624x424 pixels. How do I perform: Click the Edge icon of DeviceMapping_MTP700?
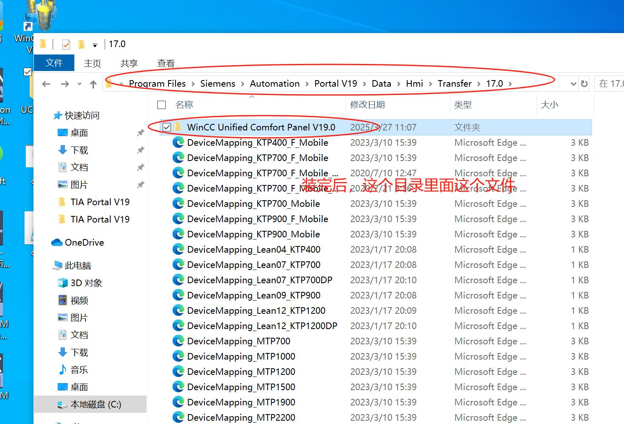[178, 341]
